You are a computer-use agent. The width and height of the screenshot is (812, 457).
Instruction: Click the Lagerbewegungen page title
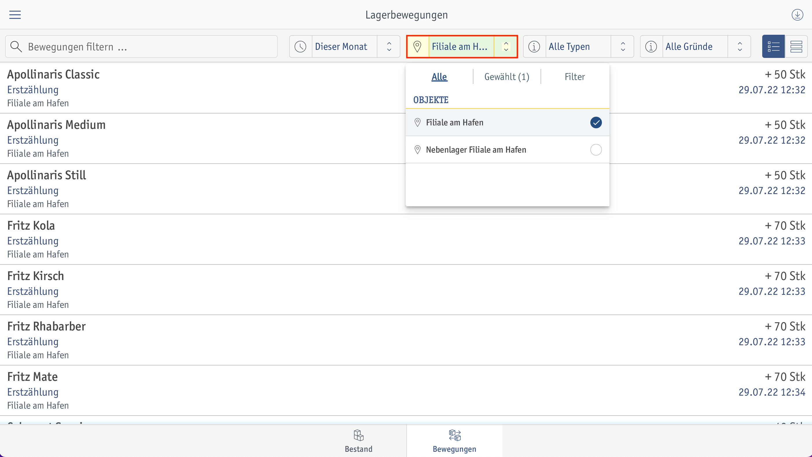point(406,15)
